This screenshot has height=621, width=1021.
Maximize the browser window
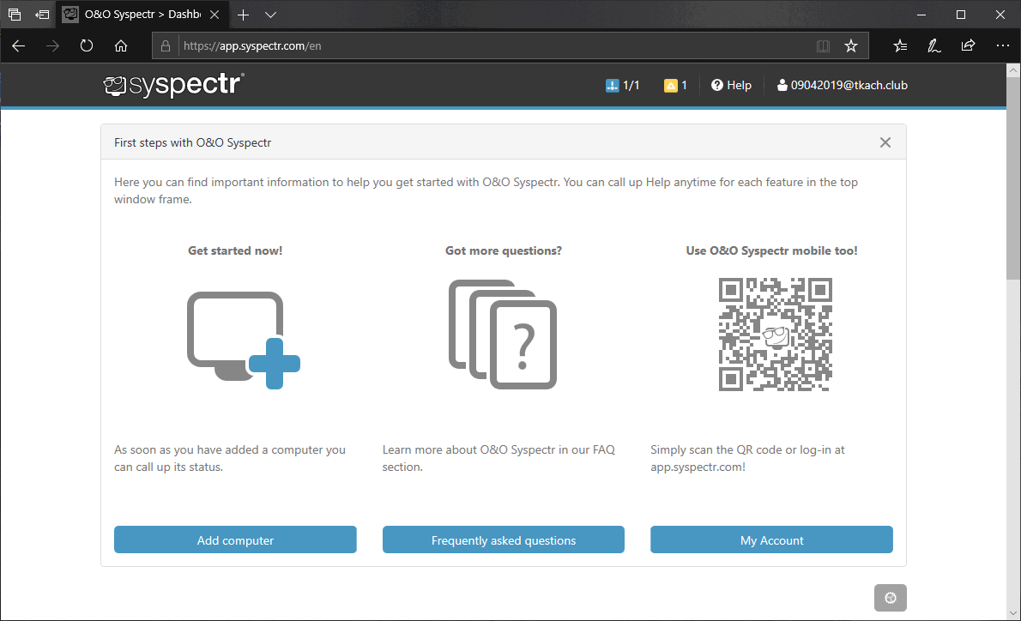pos(960,15)
